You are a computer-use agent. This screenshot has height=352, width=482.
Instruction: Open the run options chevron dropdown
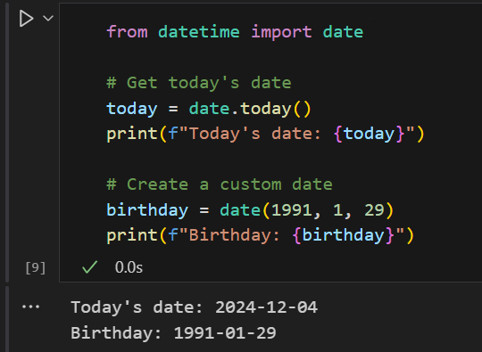pos(48,19)
